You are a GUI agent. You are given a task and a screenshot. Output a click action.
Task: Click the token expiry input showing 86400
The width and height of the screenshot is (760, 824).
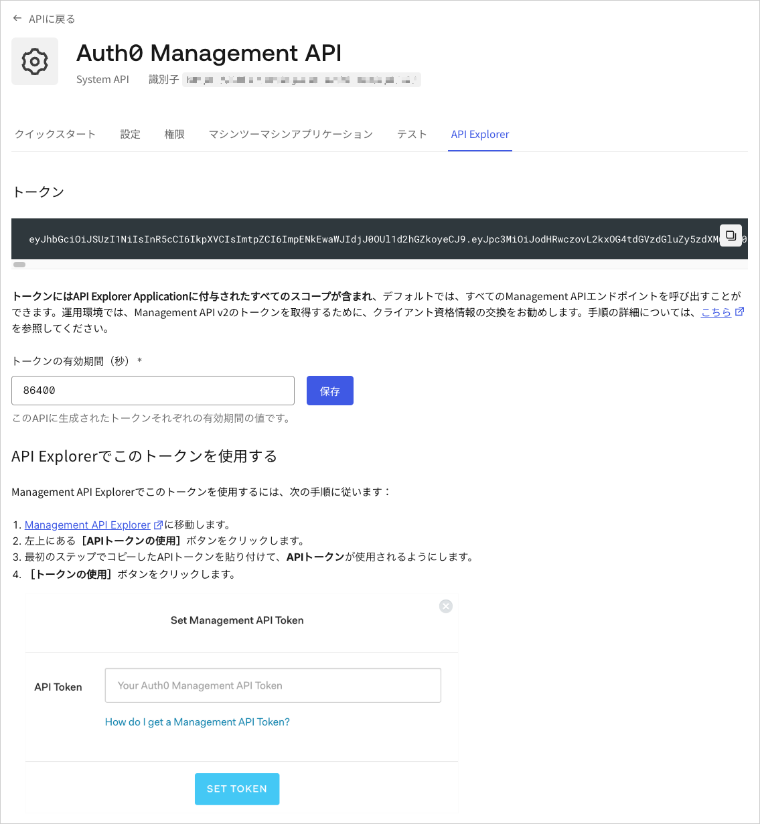click(x=153, y=390)
